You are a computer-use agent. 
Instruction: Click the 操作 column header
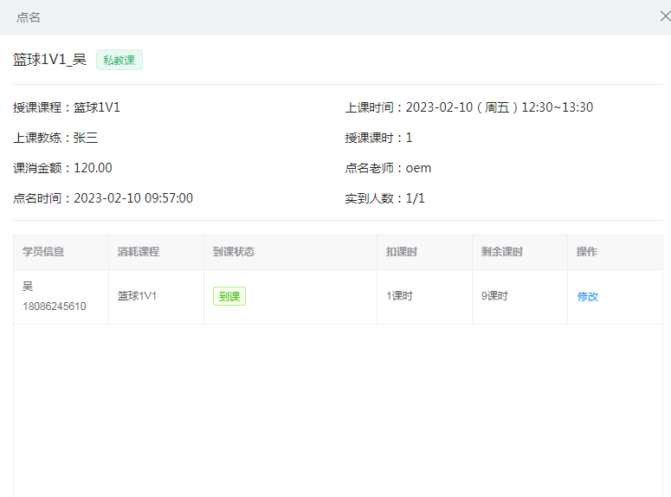point(587,252)
